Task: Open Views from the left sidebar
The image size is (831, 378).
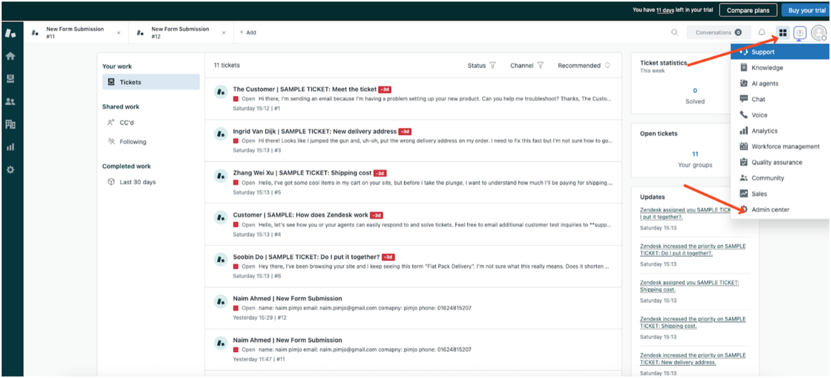Action: 10,79
